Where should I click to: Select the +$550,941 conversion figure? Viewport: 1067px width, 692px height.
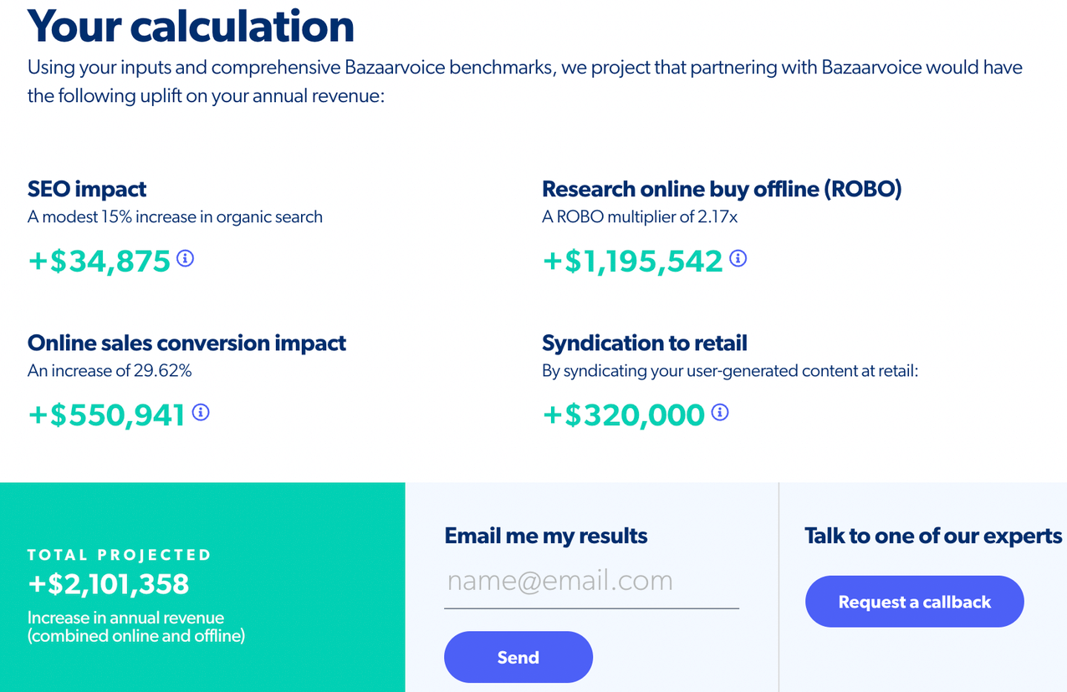point(106,415)
